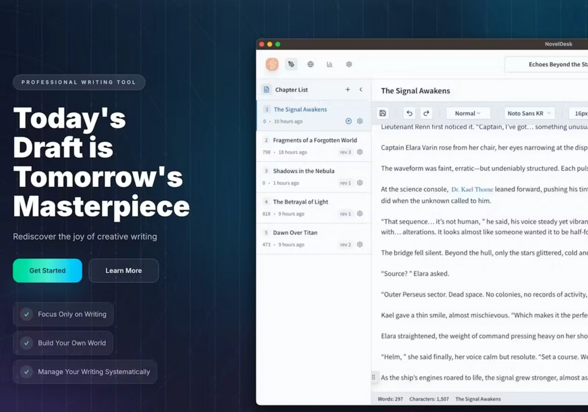Screen dimensions: 588x412
Task: Add a new chapter with plus icon
Action: point(348,90)
